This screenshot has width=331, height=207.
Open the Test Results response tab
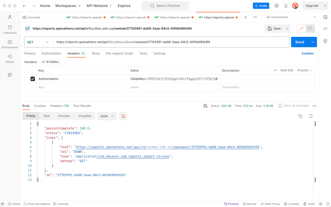[82, 106]
